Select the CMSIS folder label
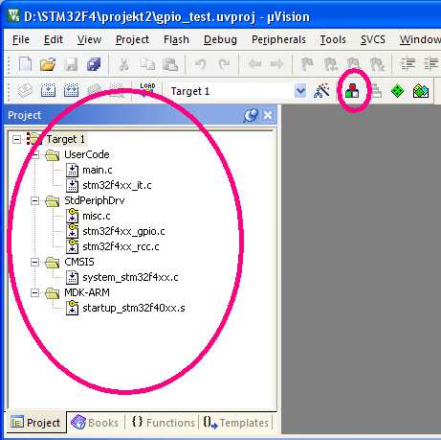Screen dimensions: 441x440 pyautogui.click(x=79, y=262)
